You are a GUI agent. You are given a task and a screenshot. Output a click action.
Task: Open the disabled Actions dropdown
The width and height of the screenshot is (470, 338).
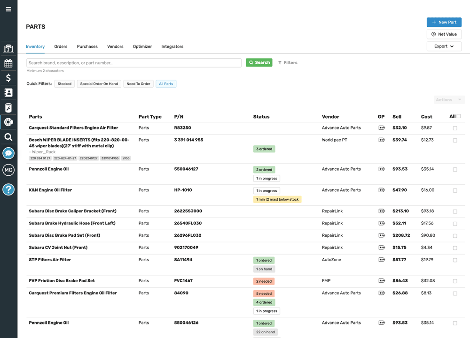point(449,100)
